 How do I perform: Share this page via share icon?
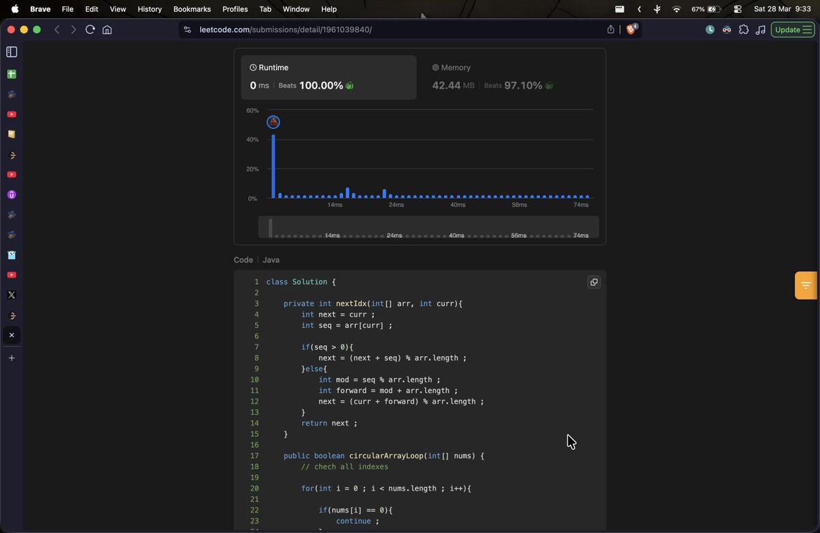coord(611,29)
